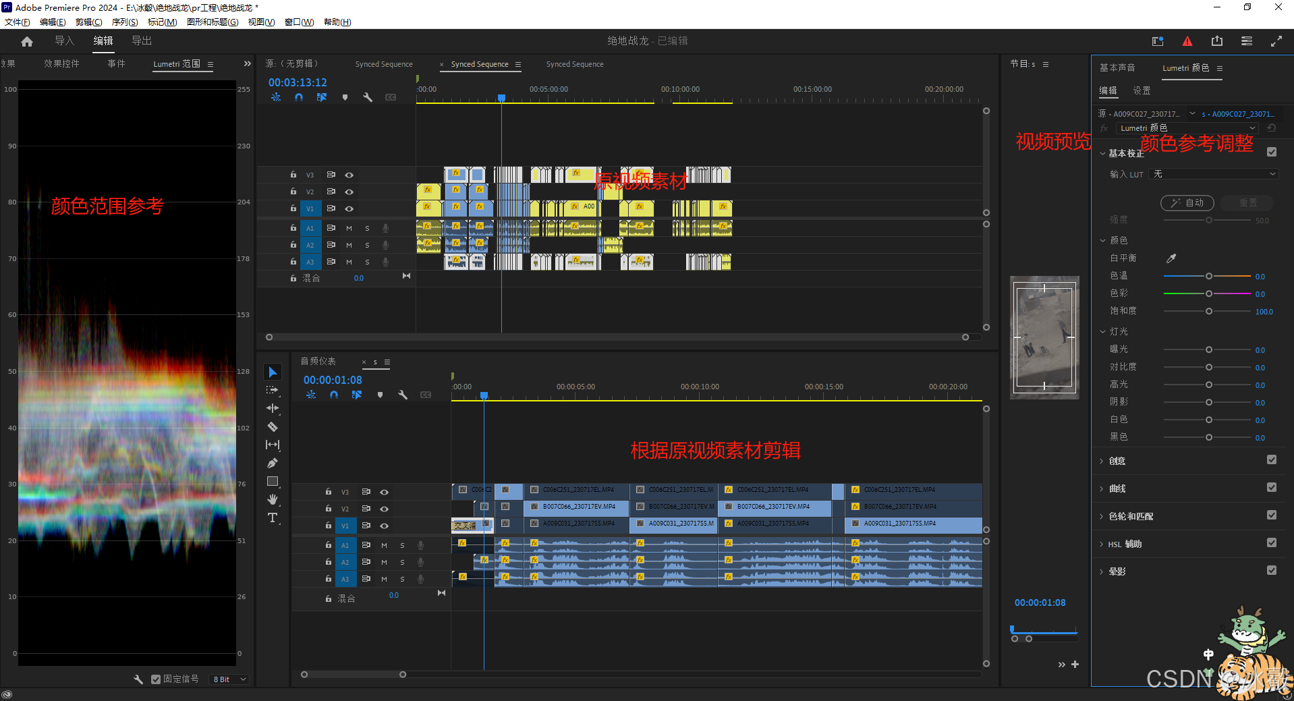Select the Rectangle tool

point(273,481)
